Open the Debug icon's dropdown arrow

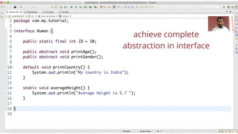click(x=82, y=7)
